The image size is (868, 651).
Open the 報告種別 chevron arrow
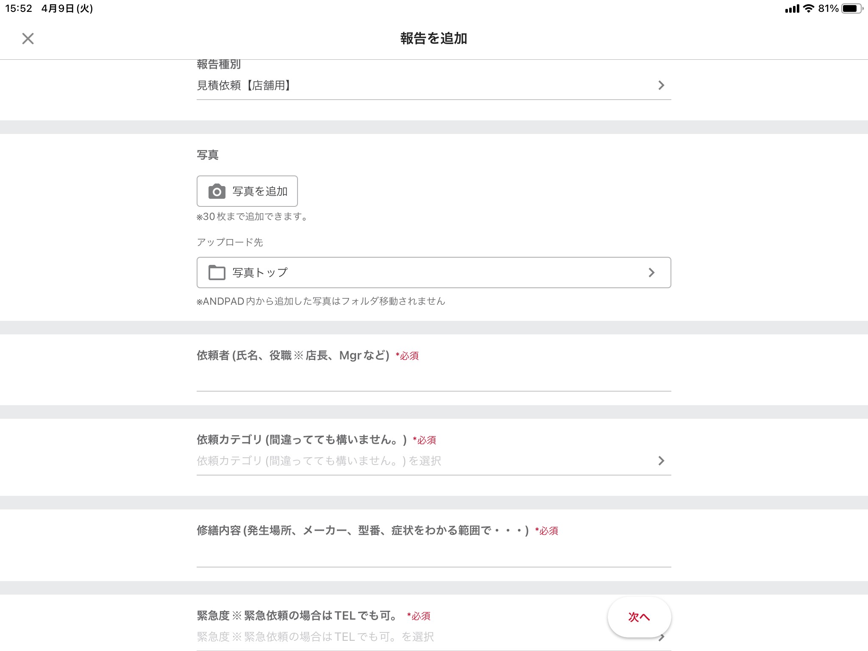pyautogui.click(x=661, y=85)
